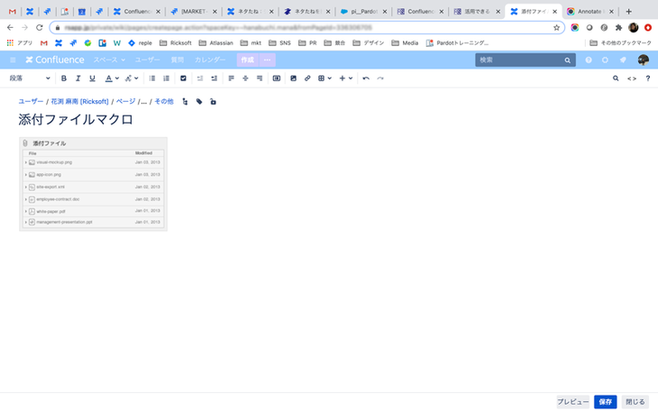This screenshot has width=658, height=411.
Task: Open page location tree icon in breadcrumb
Action: (185, 102)
